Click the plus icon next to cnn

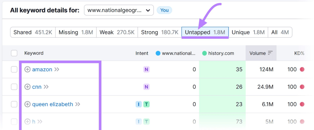pyautogui.click(x=27, y=87)
